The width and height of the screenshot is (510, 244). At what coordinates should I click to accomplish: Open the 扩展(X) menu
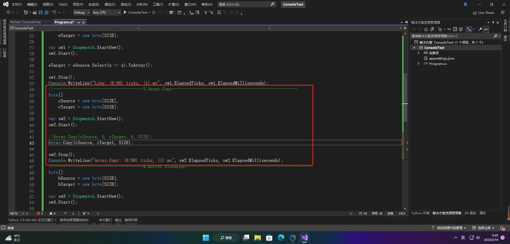pyautogui.click(x=174, y=5)
